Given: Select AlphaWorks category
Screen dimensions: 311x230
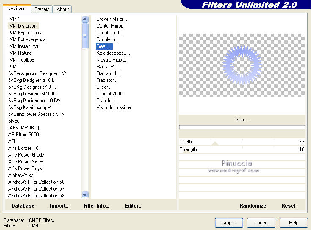Looking at the screenshot, I should (x=21, y=175).
